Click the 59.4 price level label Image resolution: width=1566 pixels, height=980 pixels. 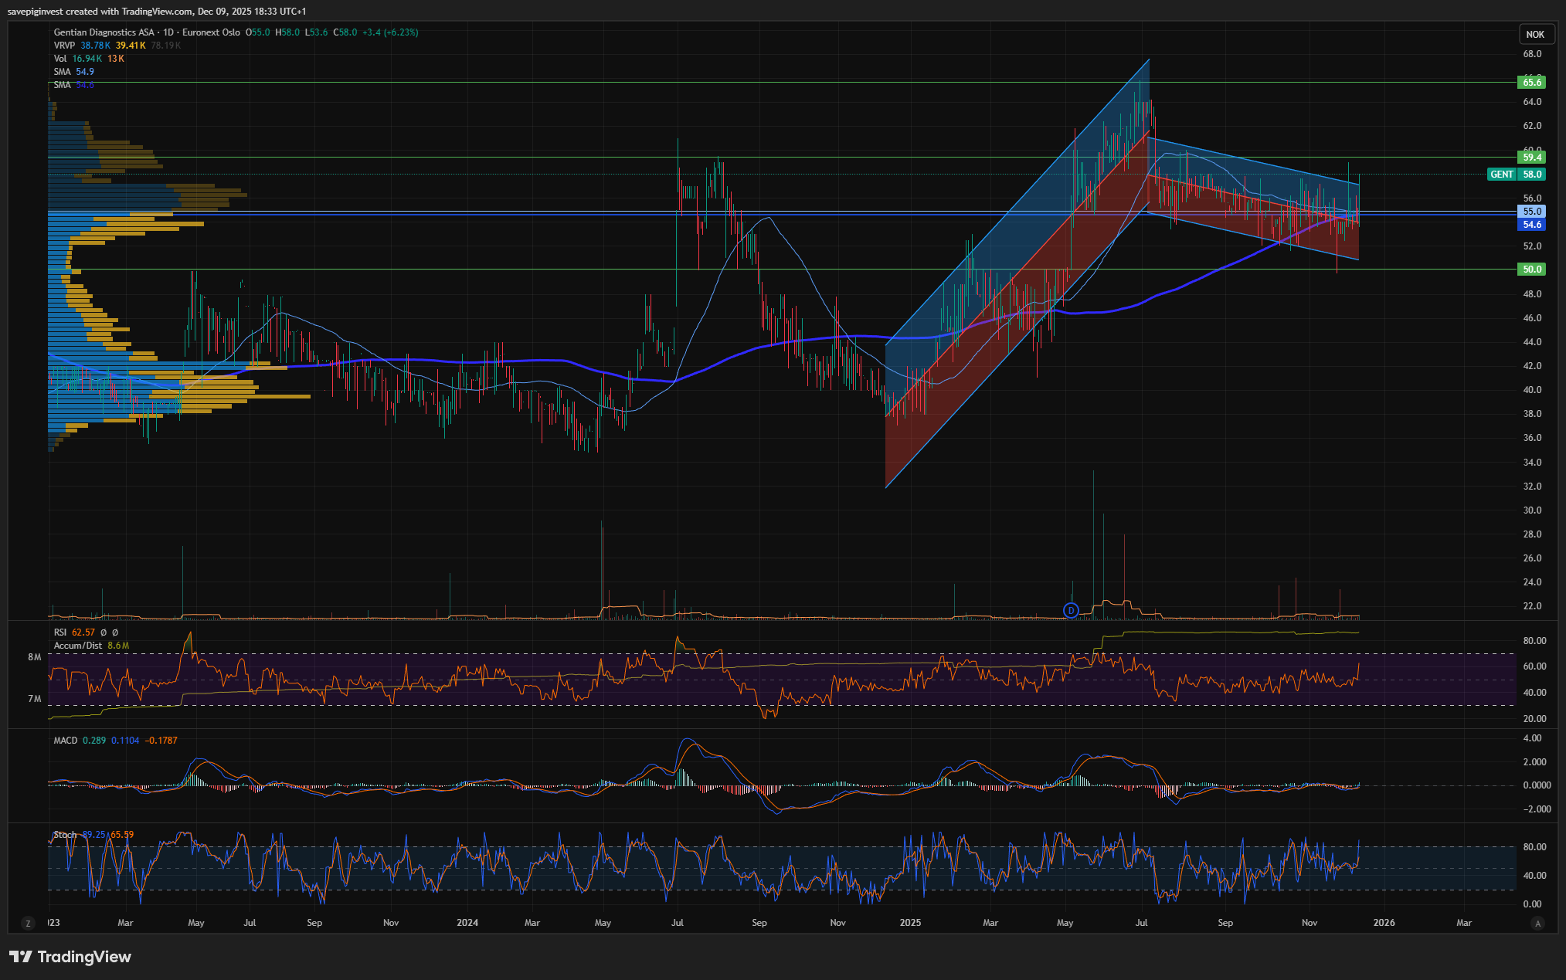(x=1531, y=158)
